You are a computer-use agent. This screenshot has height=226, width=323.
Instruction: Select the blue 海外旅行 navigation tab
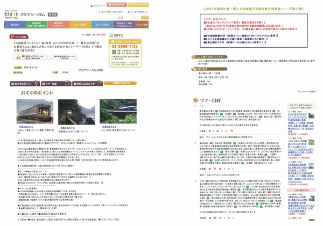tap(15, 25)
